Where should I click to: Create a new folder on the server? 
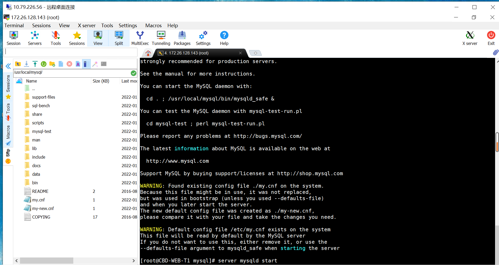(52, 64)
